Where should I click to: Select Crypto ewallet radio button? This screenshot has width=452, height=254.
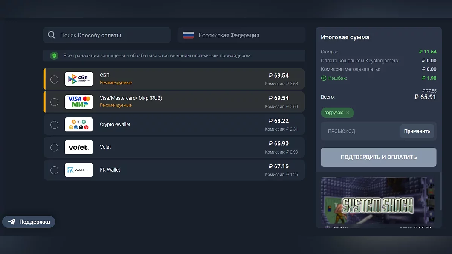pos(55,125)
